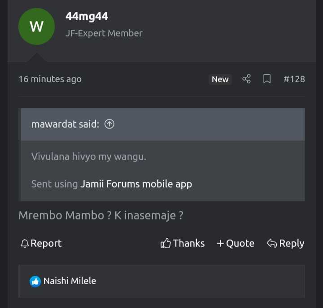Open the 44mg44 username profile link
323x308 pixels.
(87, 16)
